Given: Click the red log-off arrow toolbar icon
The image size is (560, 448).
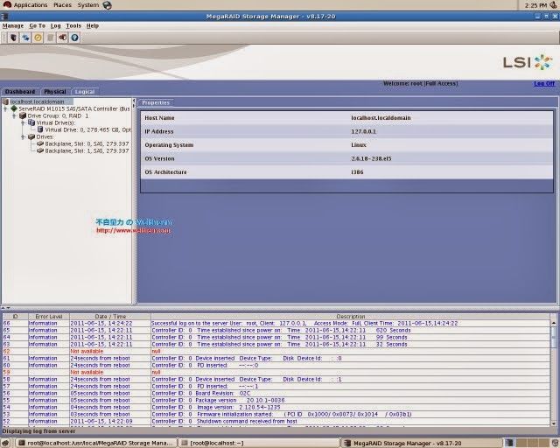Looking at the screenshot, I should [x=62, y=38].
